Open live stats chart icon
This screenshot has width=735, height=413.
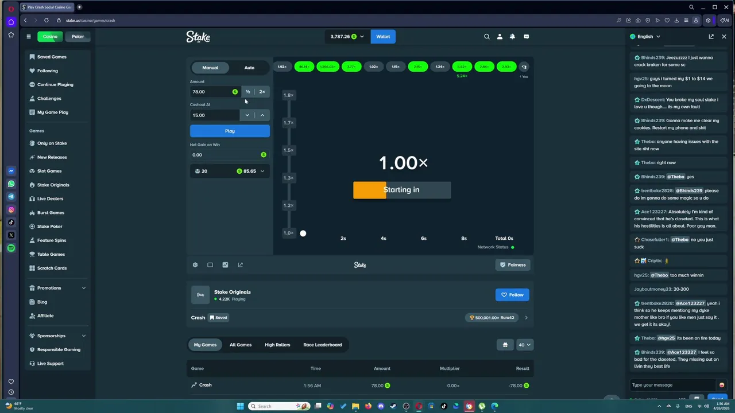pyautogui.click(x=225, y=265)
